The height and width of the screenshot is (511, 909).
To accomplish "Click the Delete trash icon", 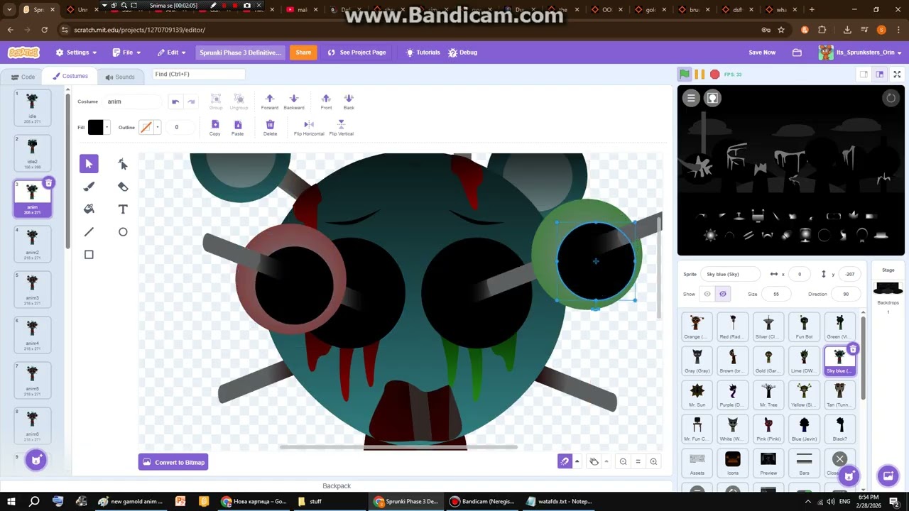I will point(270,128).
